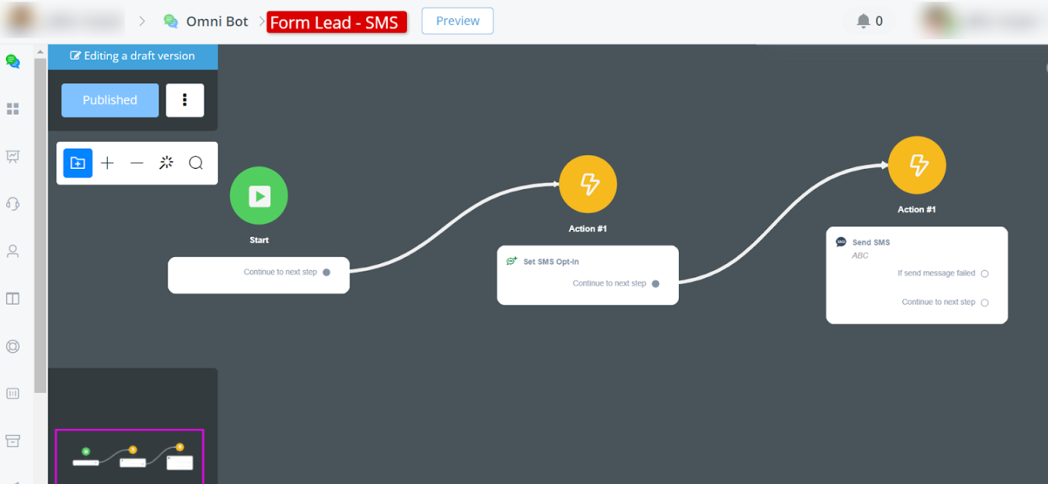Image resolution: width=1048 pixels, height=484 pixels.
Task: Open the dashboard grid icon in sidebar
Action: (x=13, y=109)
